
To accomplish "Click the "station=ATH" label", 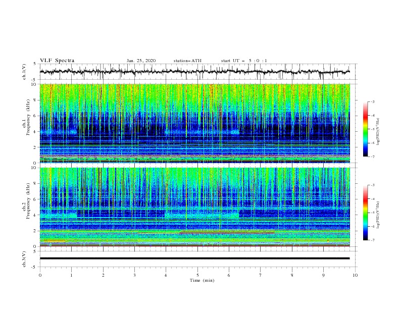I will (x=187, y=61).
